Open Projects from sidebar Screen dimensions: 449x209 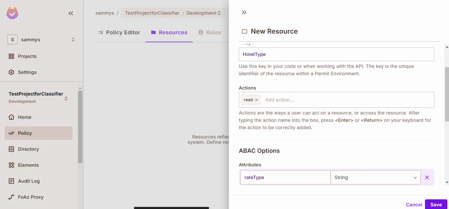click(27, 56)
